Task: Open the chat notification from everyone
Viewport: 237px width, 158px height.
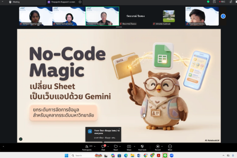Action: pos(103,134)
